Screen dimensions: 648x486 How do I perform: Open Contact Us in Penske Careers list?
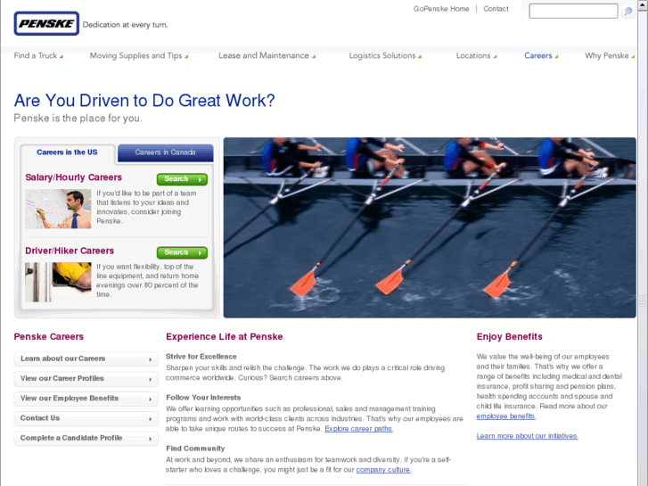click(86, 418)
